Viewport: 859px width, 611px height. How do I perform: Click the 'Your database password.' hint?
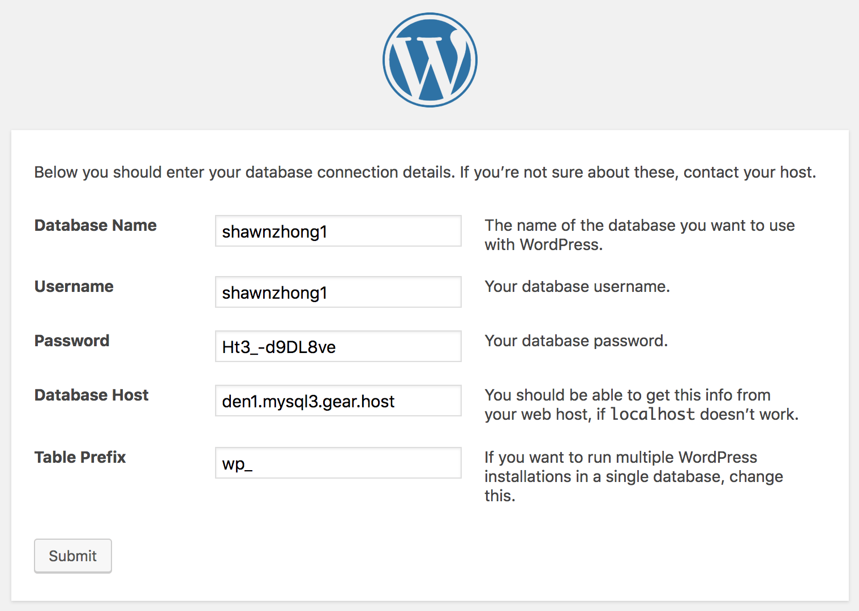pos(576,341)
